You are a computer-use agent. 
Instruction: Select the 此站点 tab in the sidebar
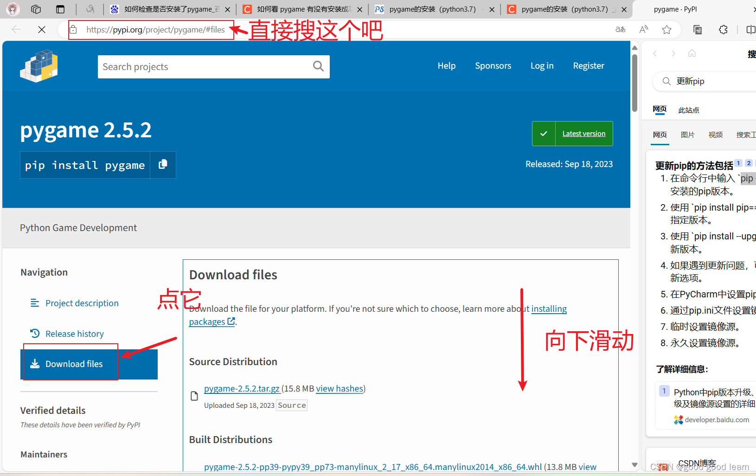[688, 110]
